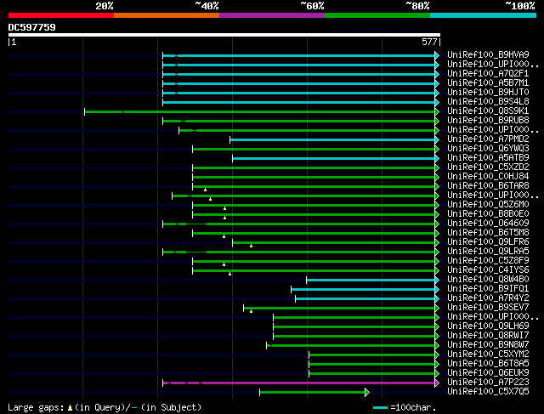Select the UniRef100_B9HJT0 label
544x414 pixels.
(x=488, y=93)
